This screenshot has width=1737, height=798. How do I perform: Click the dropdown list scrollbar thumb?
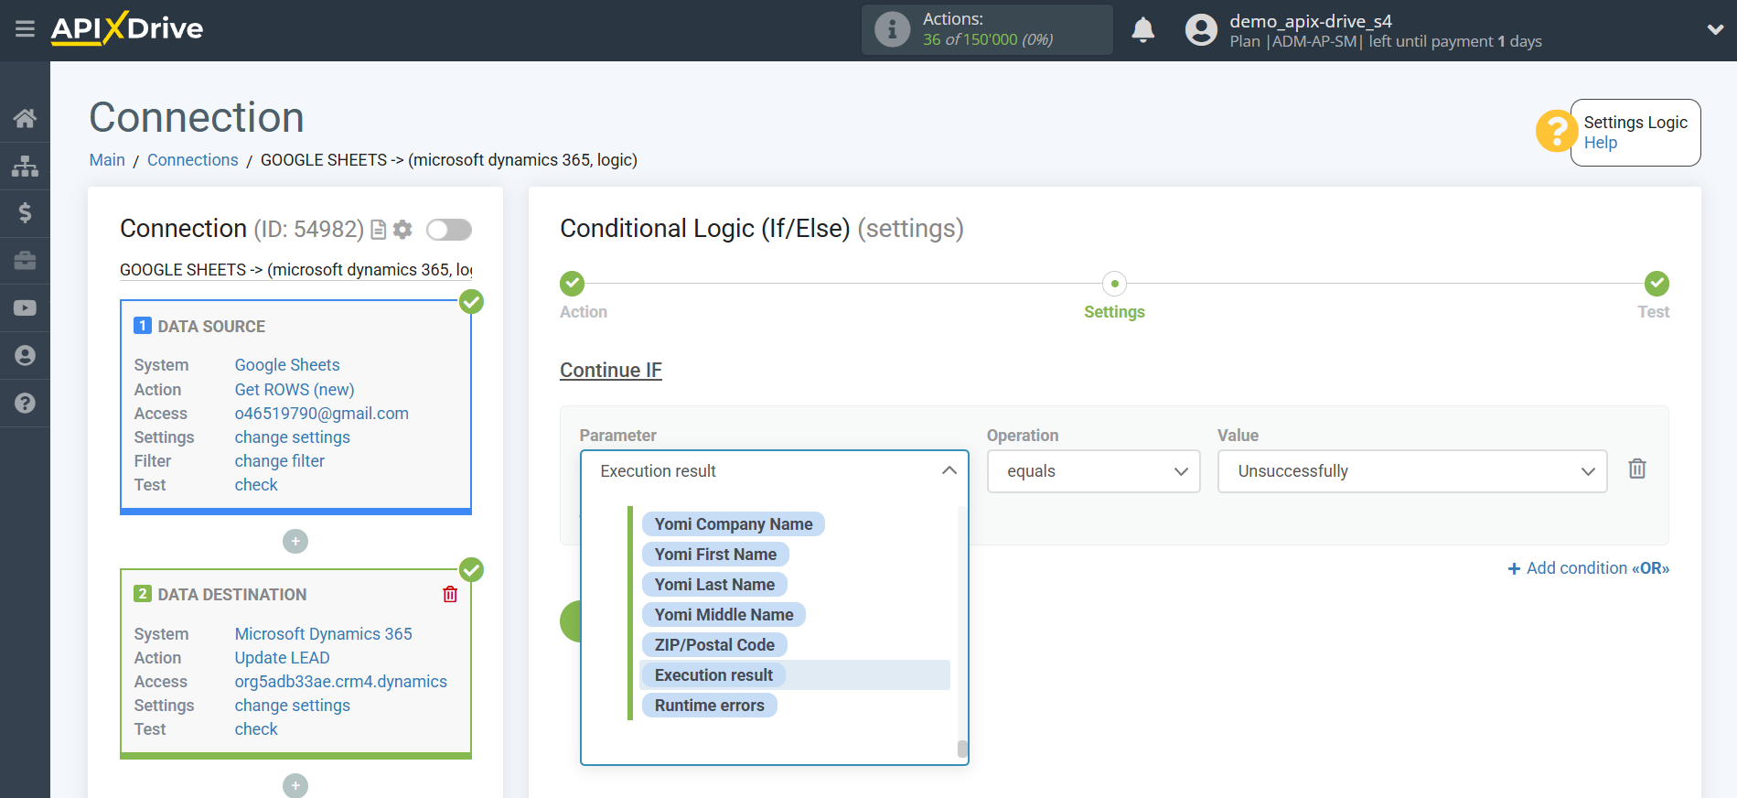click(x=962, y=749)
